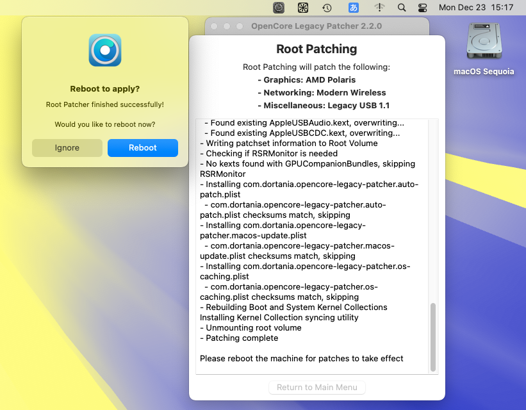The height and width of the screenshot is (410, 526).
Task: Click 'Checking if RSRMonitor is needed' line
Action: coord(268,153)
